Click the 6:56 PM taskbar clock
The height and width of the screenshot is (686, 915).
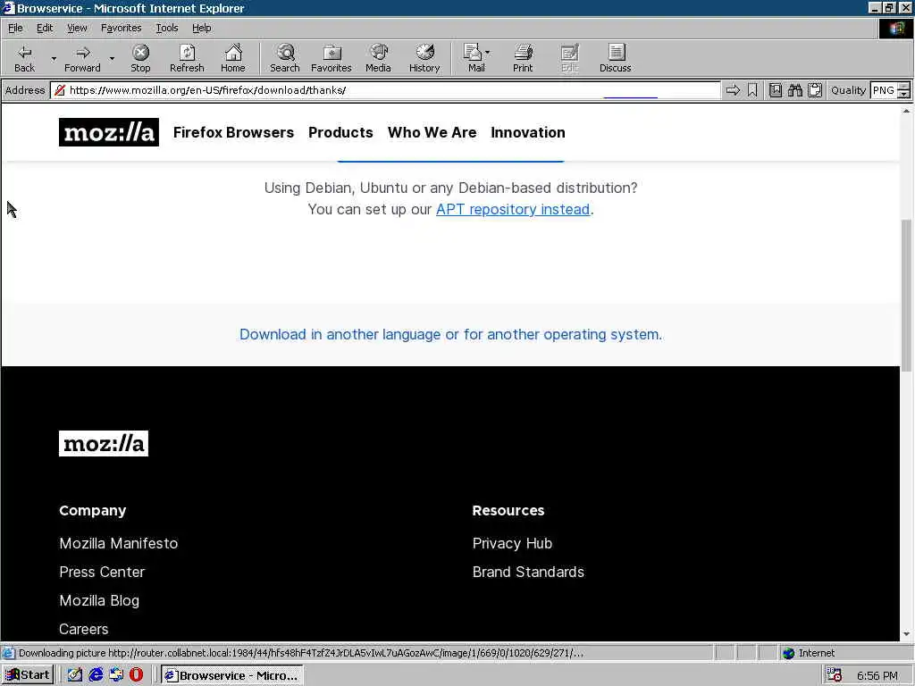(x=877, y=675)
